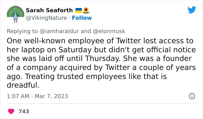Click the word "Thursday" in the tweet

coord(103,58)
